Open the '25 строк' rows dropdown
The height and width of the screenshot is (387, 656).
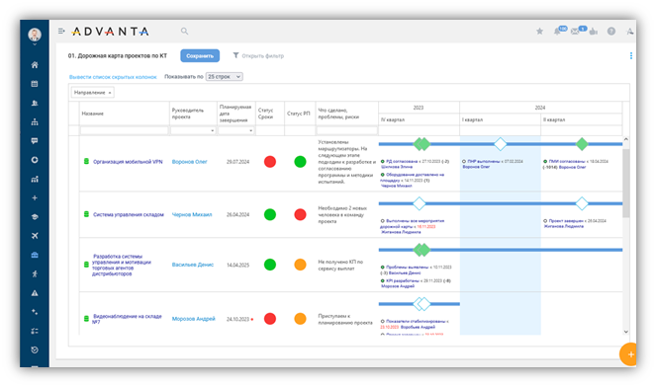tap(225, 77)
